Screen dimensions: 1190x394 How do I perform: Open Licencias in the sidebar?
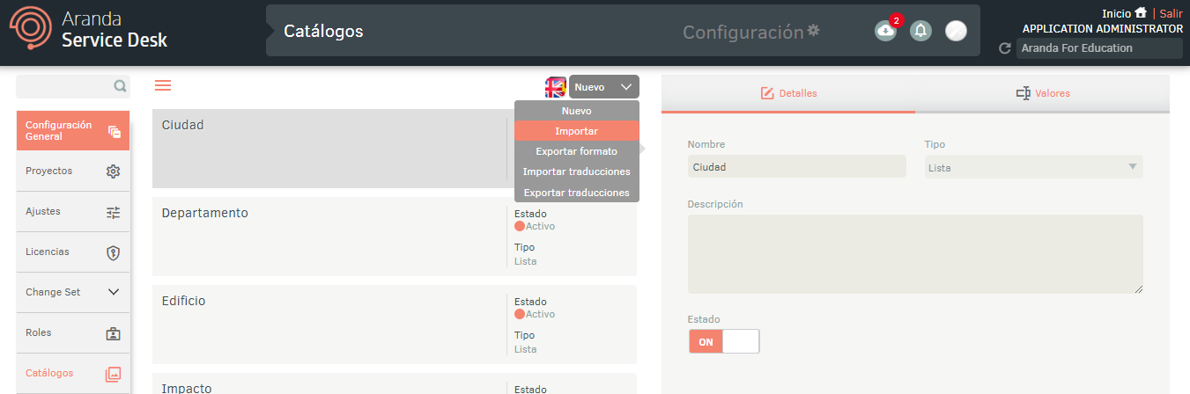click(73, 252)
